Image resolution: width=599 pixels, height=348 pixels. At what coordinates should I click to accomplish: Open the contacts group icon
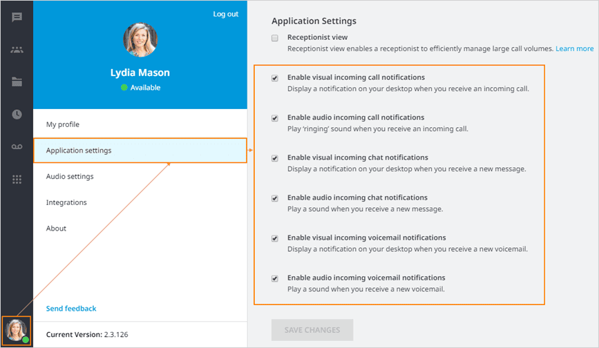[x=17, y=50]
